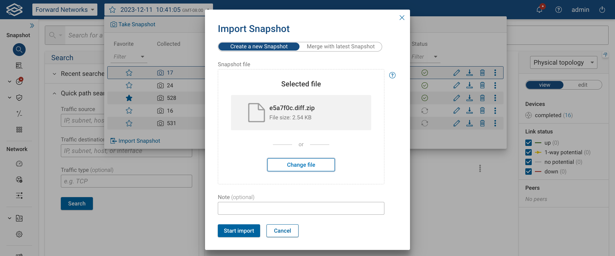Open the grid apps sidebar icon
The width and height of the screenshot is (615, 256).
point(19,130)
